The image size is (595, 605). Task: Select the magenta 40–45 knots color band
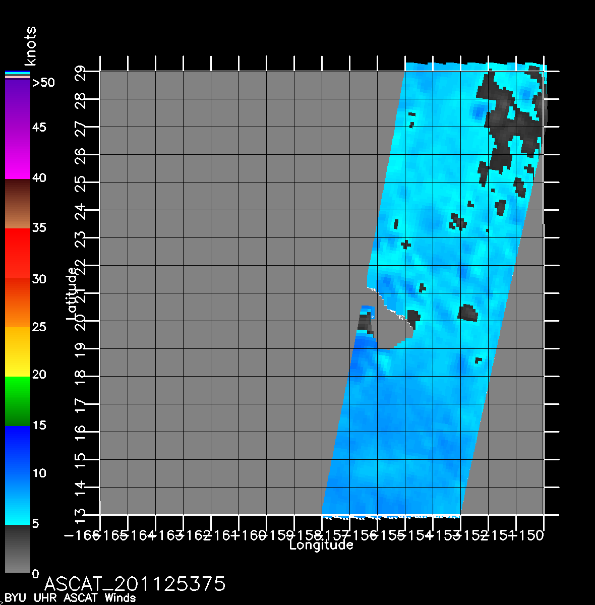(x=17, y=154)
